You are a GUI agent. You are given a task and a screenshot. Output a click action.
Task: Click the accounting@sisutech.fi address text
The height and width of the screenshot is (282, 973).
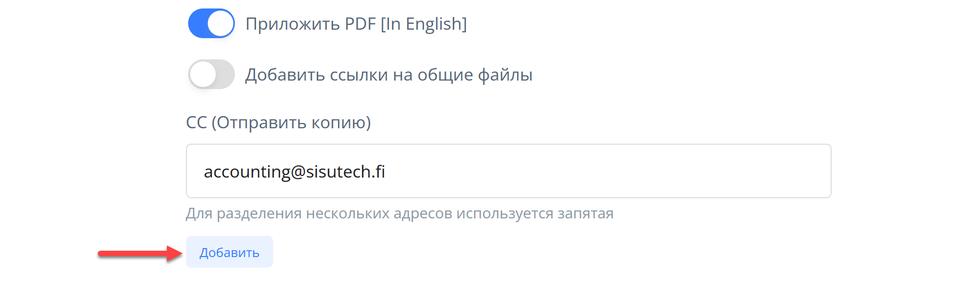tap(294, 172)
